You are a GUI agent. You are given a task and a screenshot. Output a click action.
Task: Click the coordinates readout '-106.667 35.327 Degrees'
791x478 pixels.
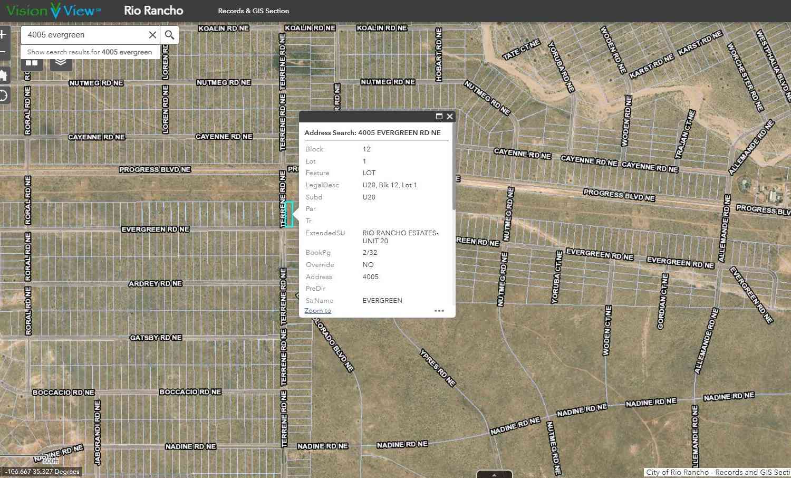[x=42, y=472]
